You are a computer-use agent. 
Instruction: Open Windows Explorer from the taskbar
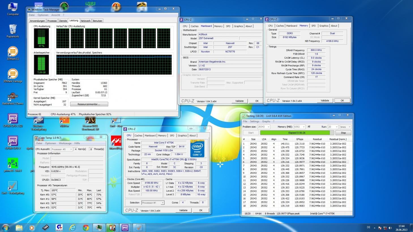coord(19,227)
